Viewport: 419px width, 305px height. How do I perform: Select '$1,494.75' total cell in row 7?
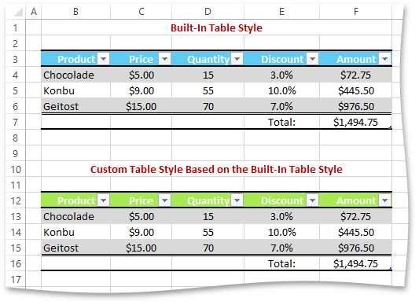coord(355,122)
